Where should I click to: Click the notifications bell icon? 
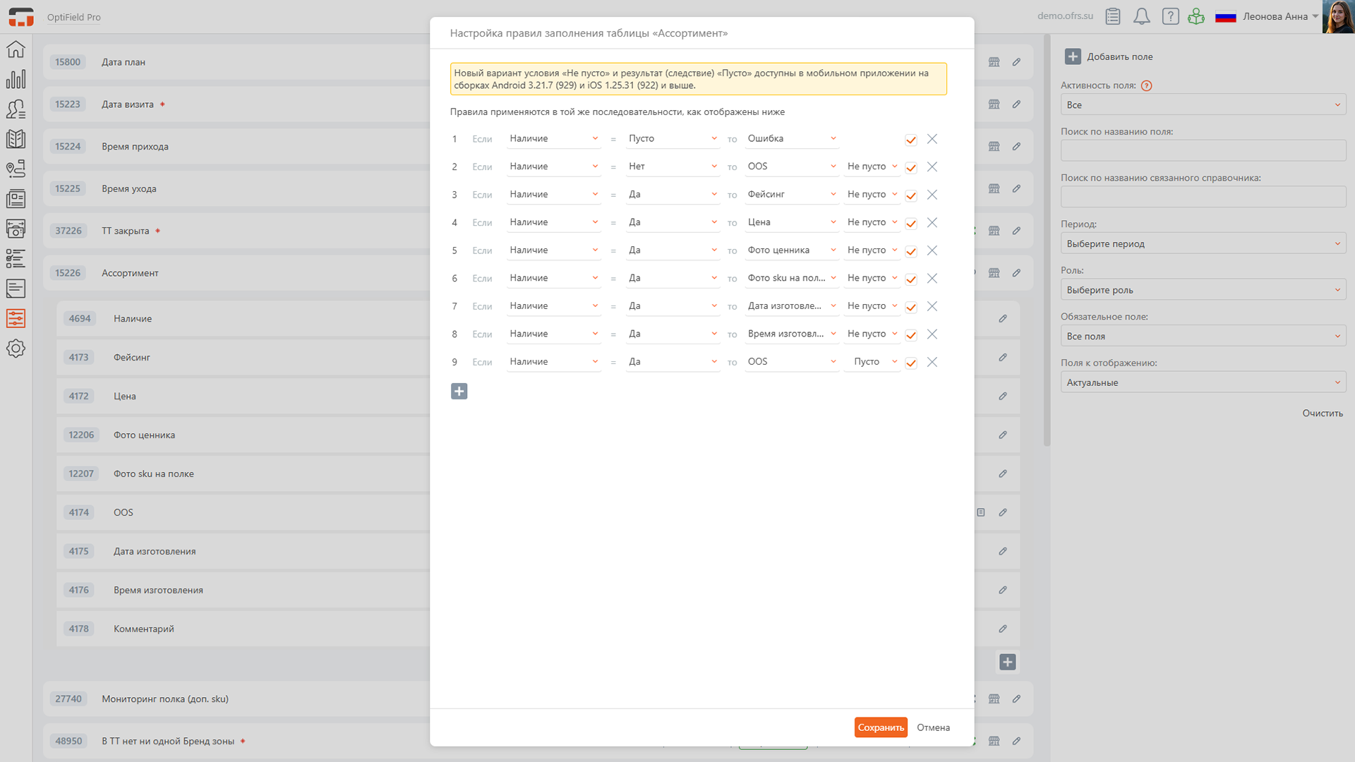click(x=1141, y=16)
